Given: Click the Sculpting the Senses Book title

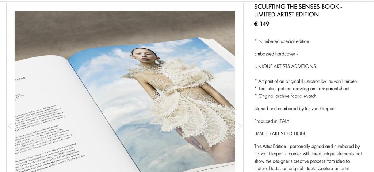Looking at the screenshot, I should [x=298, y=11].
